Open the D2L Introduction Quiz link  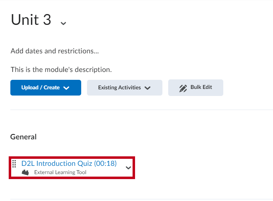tap(69, 163)
